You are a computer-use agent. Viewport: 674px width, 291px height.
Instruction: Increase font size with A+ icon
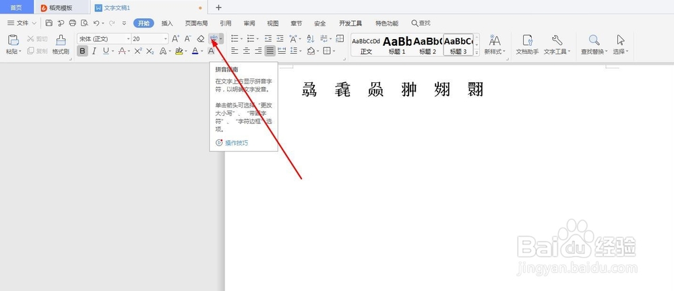(x=175, y=38)
